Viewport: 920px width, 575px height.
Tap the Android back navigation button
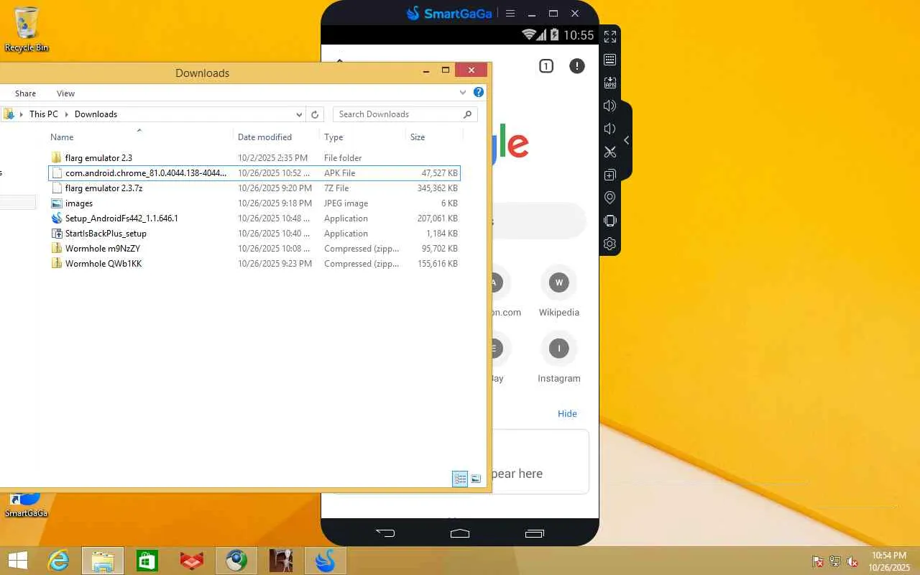pyautogui.click(x=386, y=533)
